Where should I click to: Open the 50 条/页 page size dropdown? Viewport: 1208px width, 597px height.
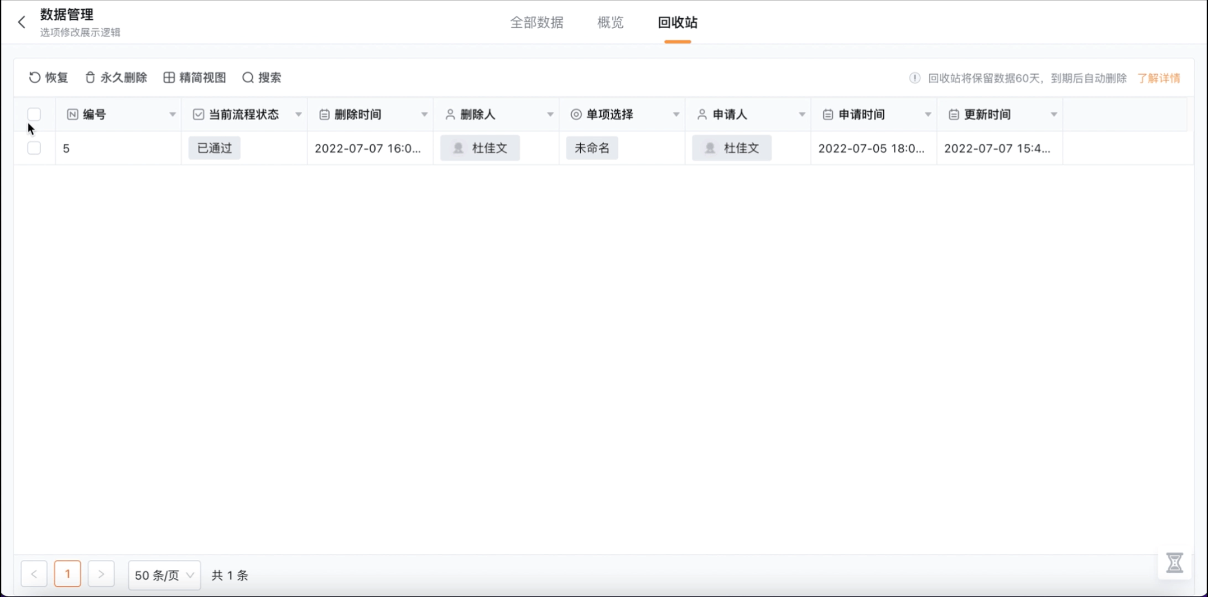(164, 575)
